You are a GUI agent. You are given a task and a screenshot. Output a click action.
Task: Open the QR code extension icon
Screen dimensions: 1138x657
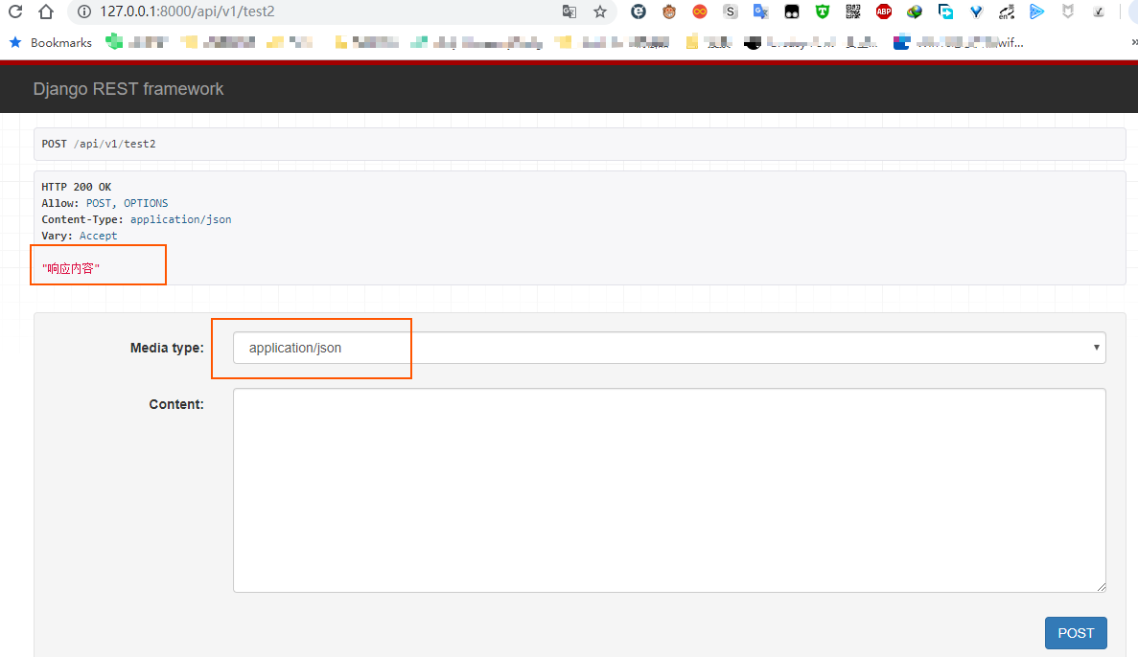click(852, 11)
